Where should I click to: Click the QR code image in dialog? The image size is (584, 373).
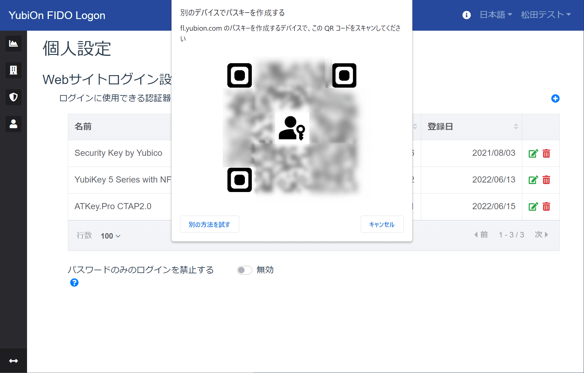292,128
